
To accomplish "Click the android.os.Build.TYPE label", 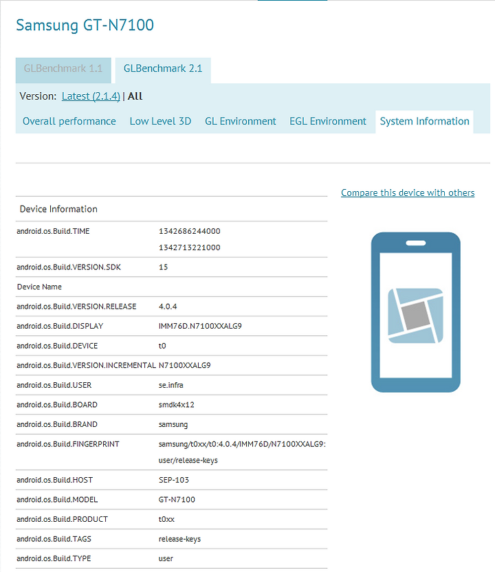I will (x=54, y=558).
